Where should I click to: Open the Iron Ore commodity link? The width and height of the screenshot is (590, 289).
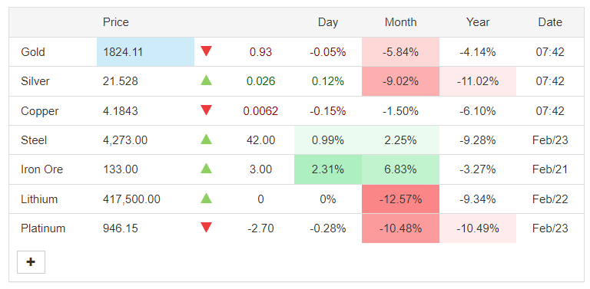pyautogui.click(x=41, y=169)
